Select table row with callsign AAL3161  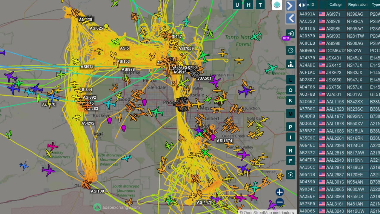click(x=339, y=204)
